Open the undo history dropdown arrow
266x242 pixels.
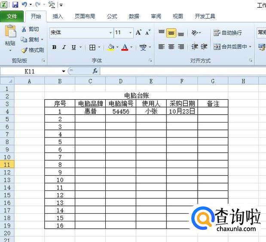click(x=31, y=5)
